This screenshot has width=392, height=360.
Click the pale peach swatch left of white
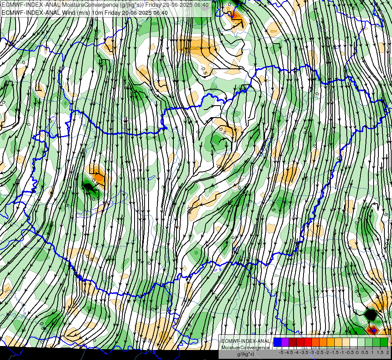click(x=346, y=342)
